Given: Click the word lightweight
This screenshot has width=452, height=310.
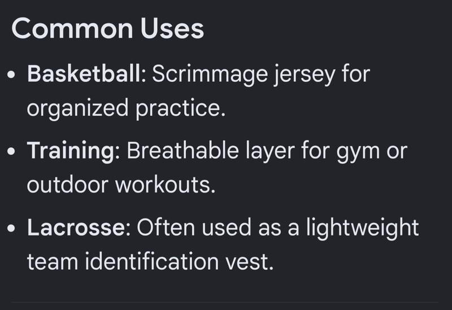Looking at the screenshot, I should pyautogui.click(x=362, y=229).
